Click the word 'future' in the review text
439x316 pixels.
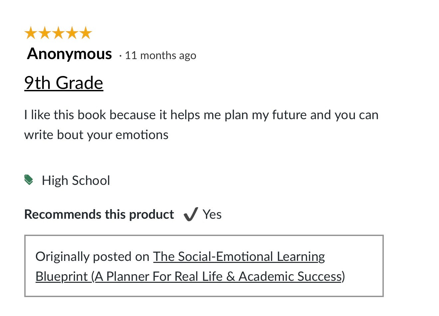click(289, 115)
